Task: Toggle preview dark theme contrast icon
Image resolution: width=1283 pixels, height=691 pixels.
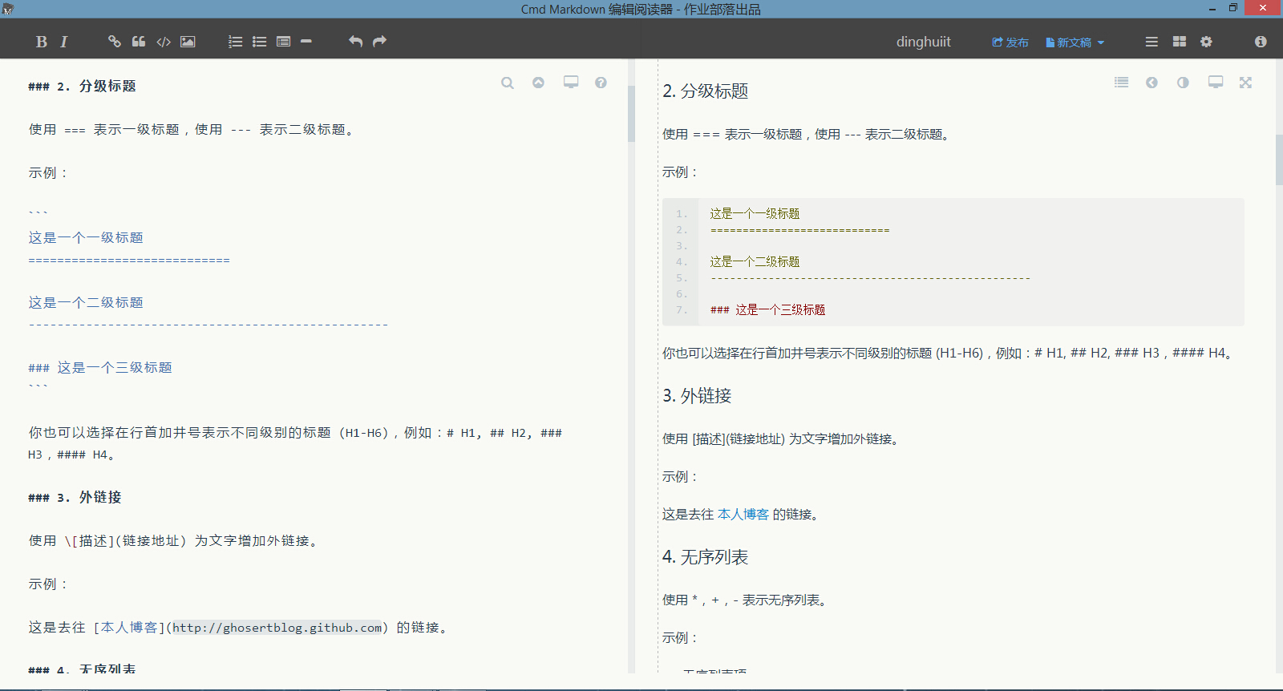Action: pos(1183,83)
